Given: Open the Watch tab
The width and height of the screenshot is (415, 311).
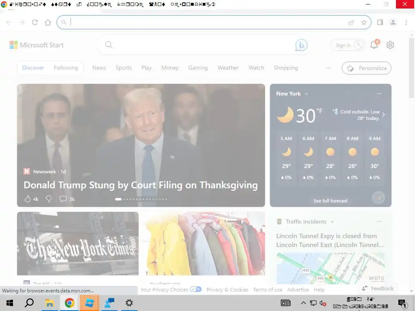Looking at the screenshot, I should [256, 68].
